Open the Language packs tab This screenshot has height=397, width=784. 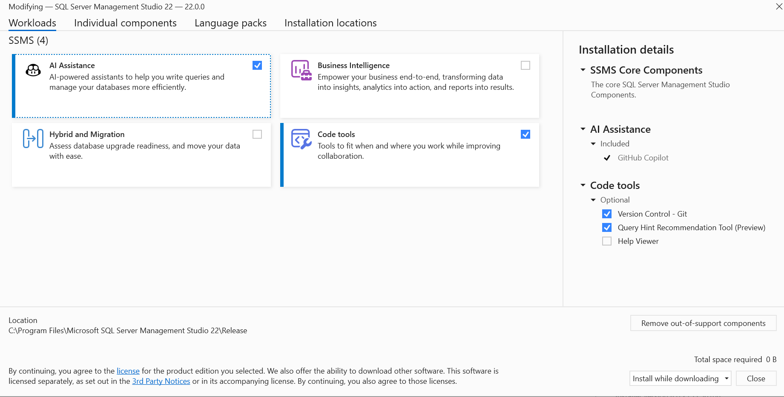[x=230, y=23]
